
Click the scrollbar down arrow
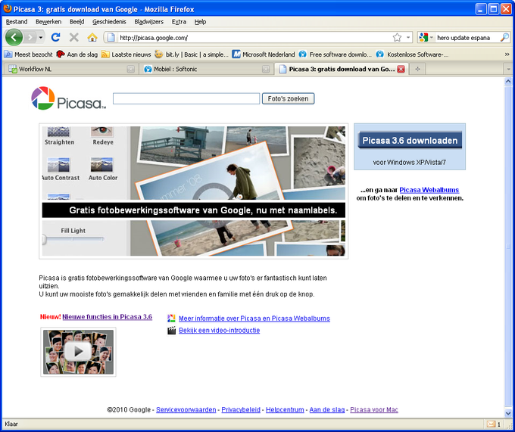507,413
